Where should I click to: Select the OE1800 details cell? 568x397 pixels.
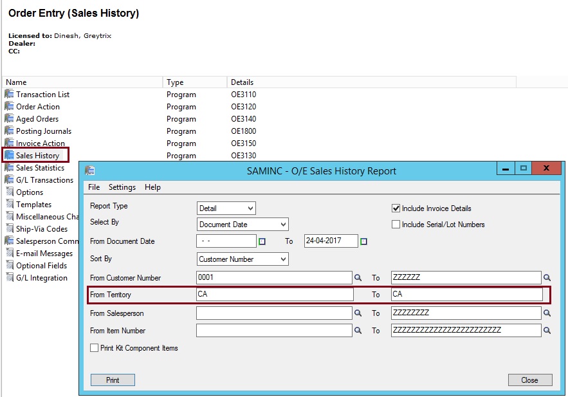(243, 131)
